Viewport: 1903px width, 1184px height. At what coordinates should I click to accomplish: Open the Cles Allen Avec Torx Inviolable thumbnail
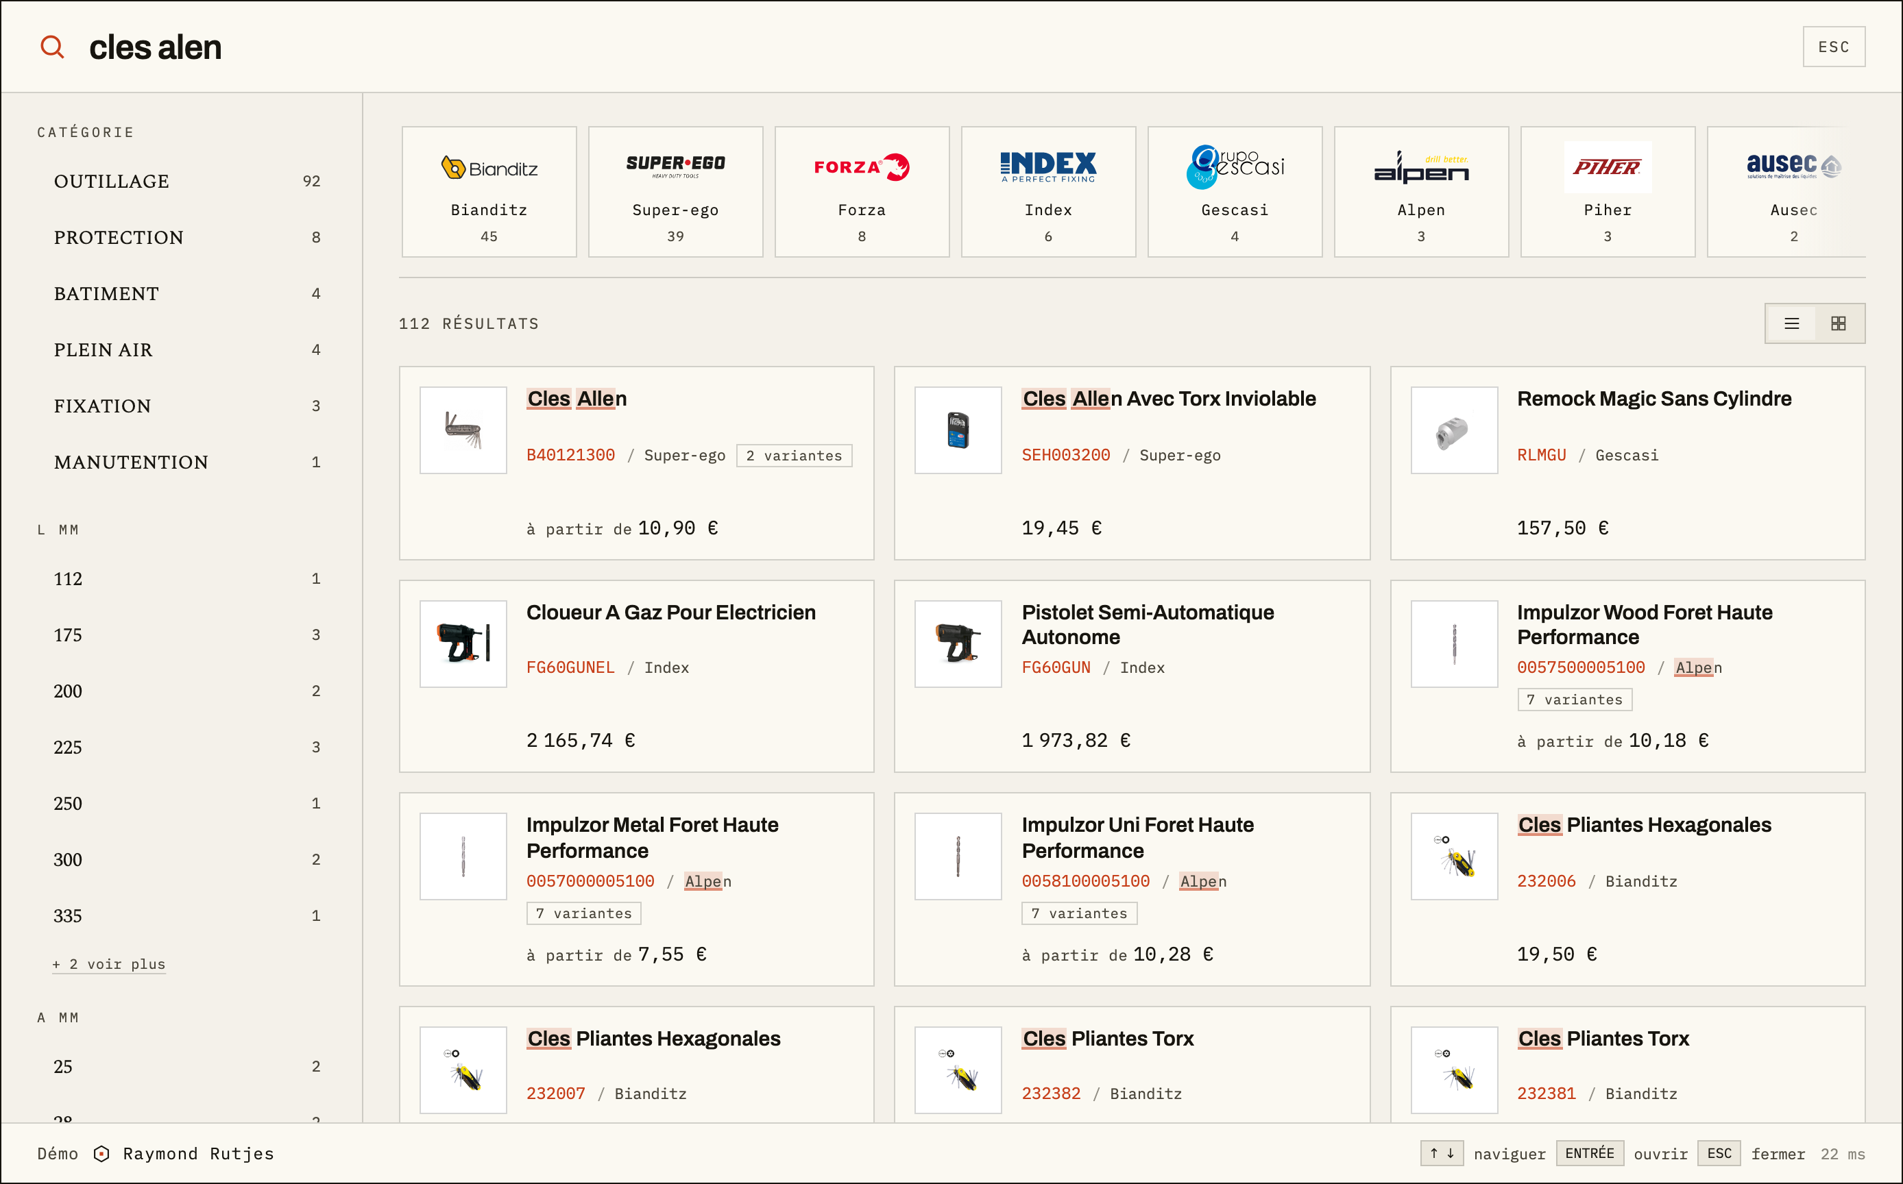[958, 431]
